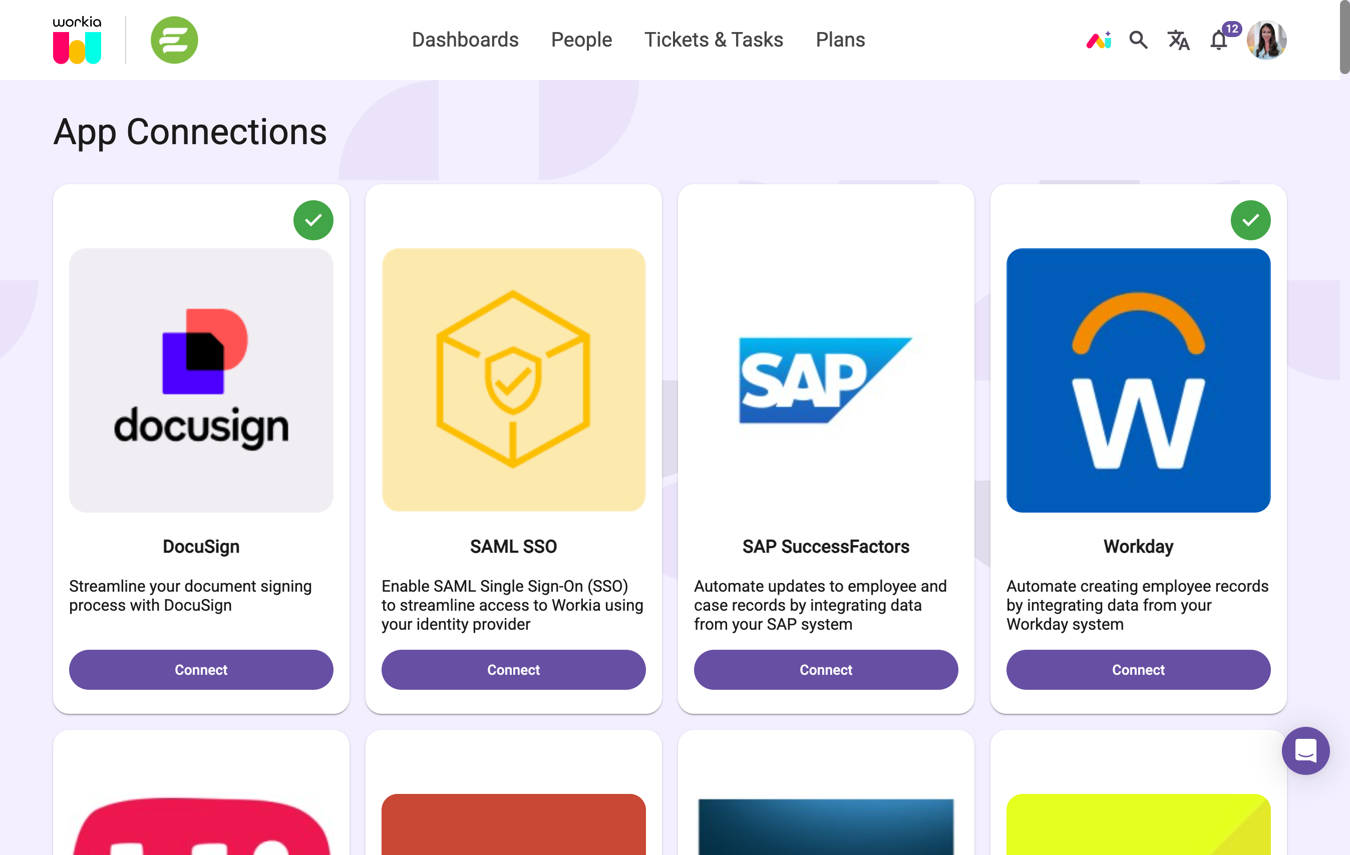Open the People menu

[x=581, y=40]
